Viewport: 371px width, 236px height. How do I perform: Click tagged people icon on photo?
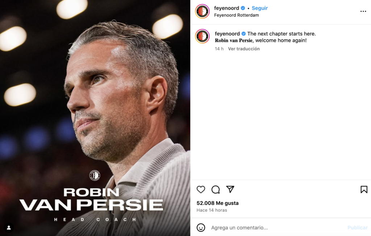(9, 228)
